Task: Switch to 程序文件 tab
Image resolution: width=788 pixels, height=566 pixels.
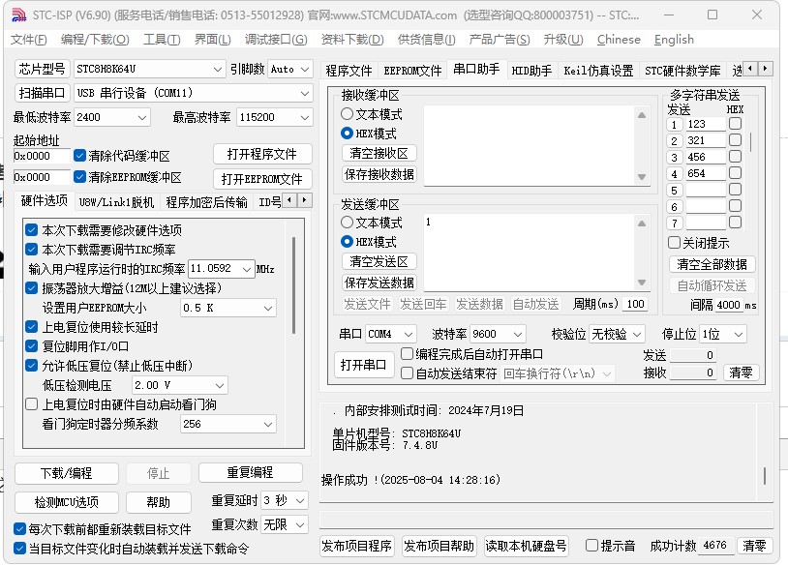Action: [x=349, y=71]
